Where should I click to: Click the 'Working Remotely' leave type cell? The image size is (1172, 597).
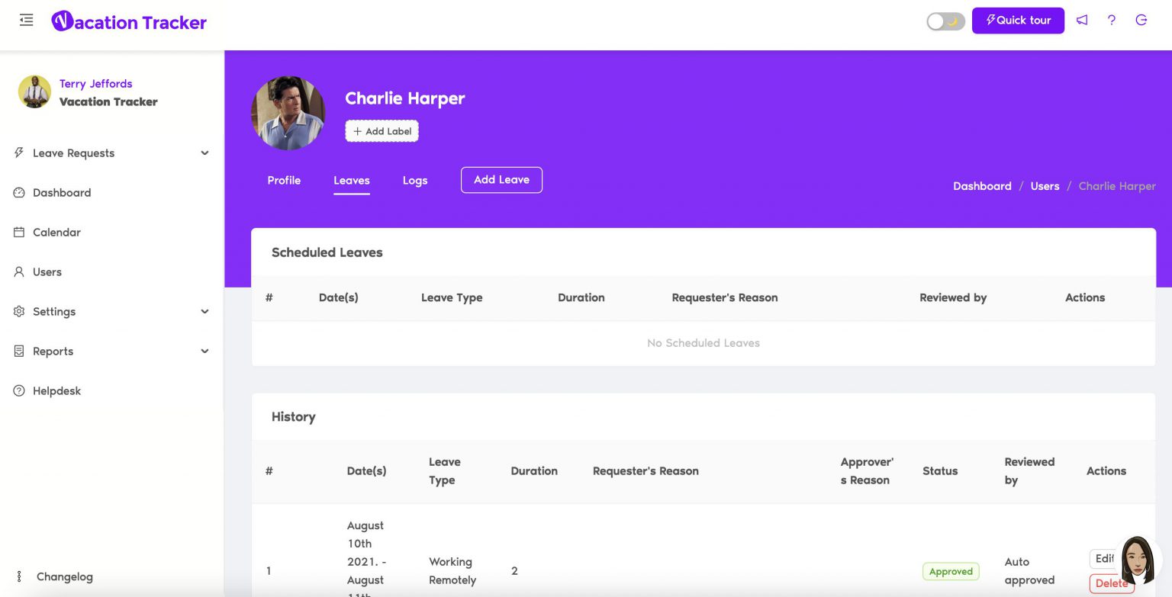point(452,571)
